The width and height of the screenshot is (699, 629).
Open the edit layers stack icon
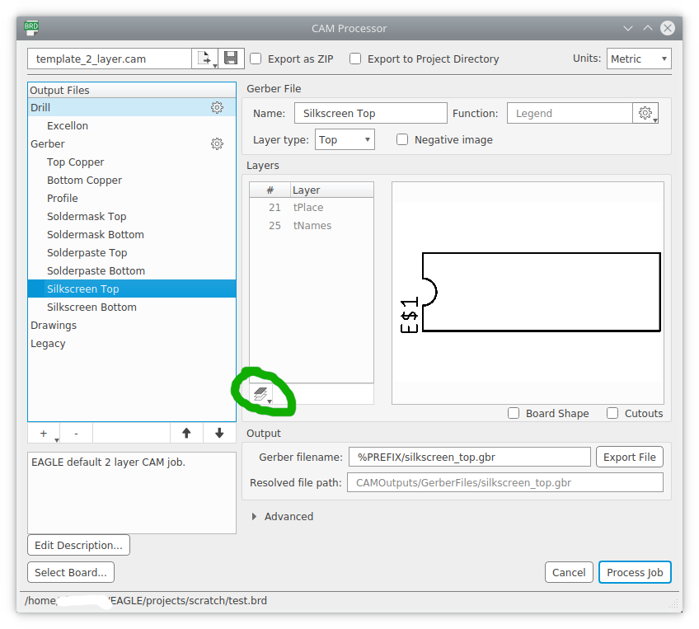coord(260,394)
